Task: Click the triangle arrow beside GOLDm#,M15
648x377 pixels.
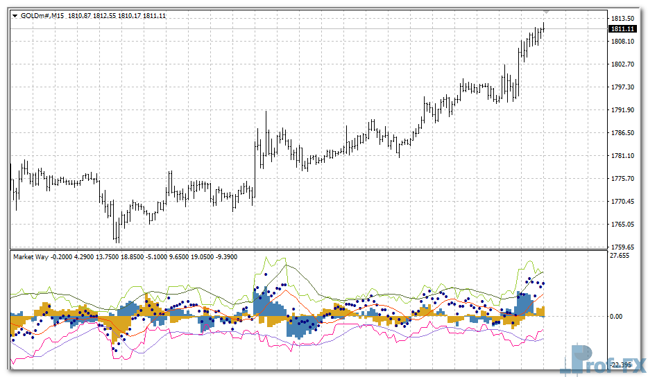Action: point(15,15)
